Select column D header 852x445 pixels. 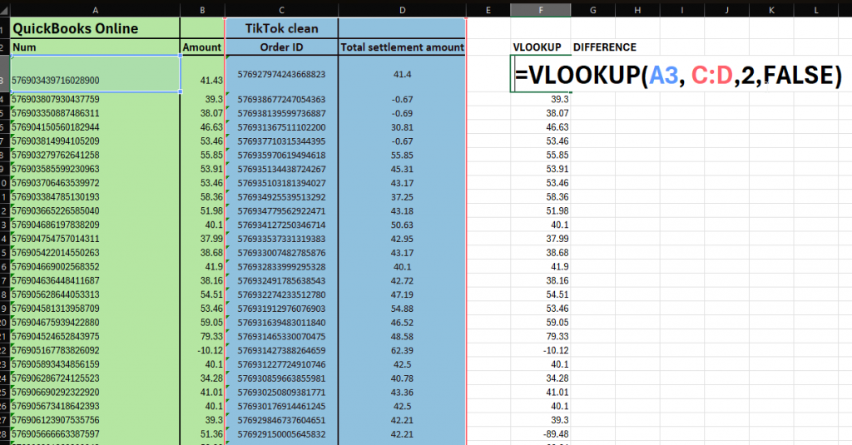pyautogui.click(x=402, y=9)
